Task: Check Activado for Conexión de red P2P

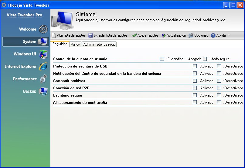Action: point(195,88)
